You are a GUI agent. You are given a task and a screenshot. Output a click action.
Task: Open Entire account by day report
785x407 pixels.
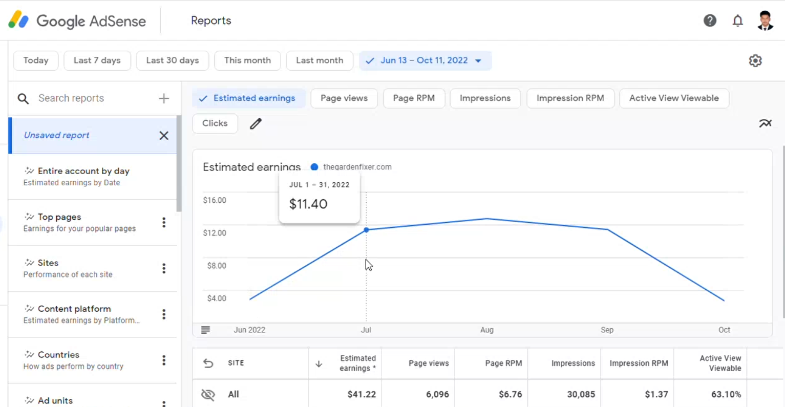(x=92, y=177)
